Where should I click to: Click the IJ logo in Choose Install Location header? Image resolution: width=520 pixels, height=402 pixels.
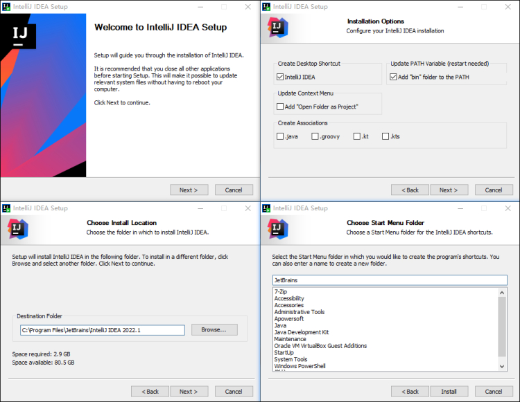(17, 228)
